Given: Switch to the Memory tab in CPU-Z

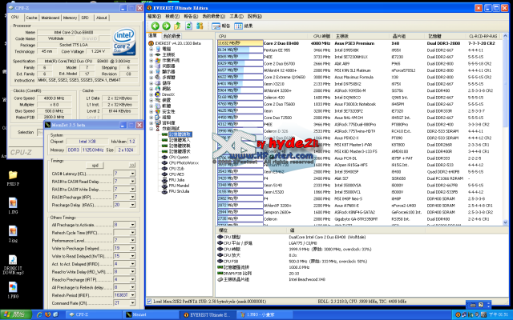Looking at the screenshot, I should tap(70, 18).
